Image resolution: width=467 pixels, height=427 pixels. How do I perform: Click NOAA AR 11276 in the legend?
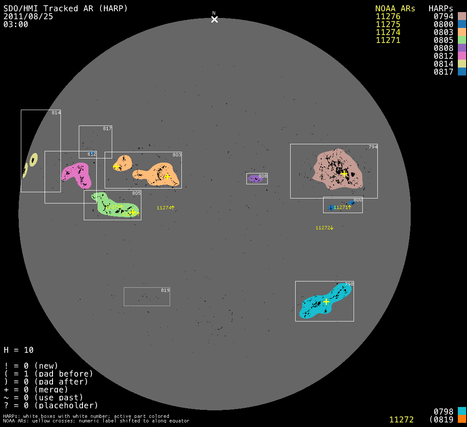[388, 17]
